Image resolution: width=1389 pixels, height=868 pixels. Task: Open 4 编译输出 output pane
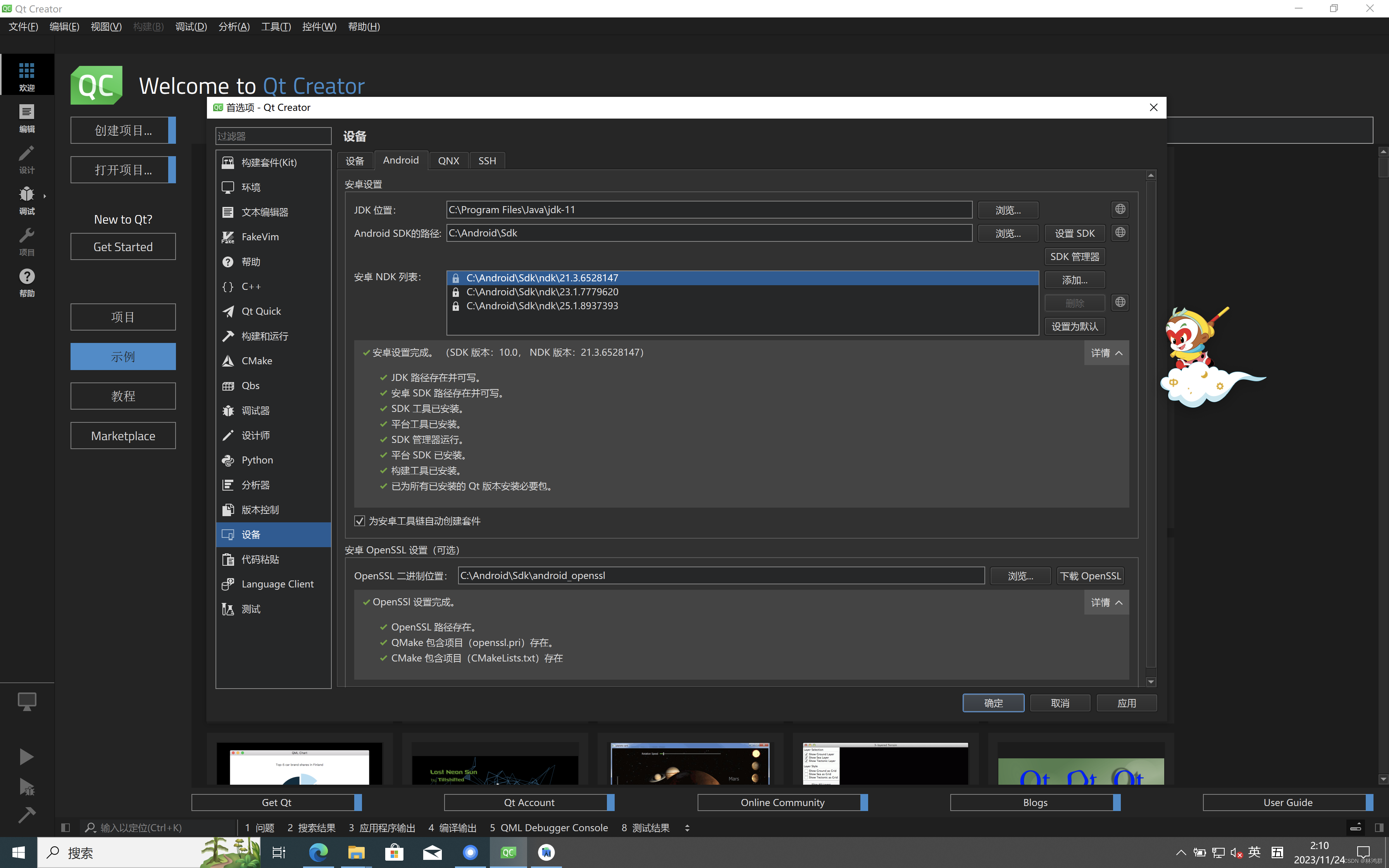pyautogui.click(x=452, y=827)
